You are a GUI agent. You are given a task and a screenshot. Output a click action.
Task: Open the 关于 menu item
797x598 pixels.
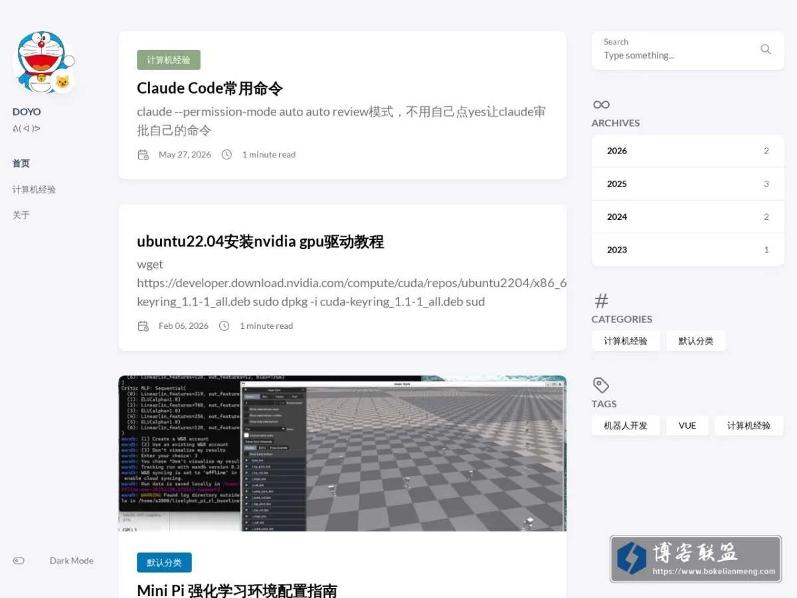[x=21, y=215]
